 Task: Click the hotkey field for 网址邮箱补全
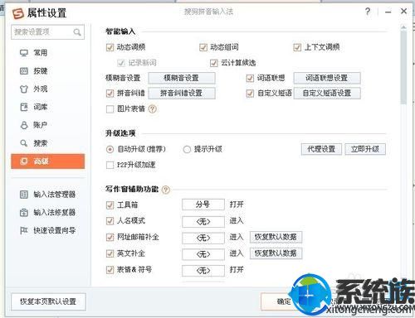(x=203, y=238)
